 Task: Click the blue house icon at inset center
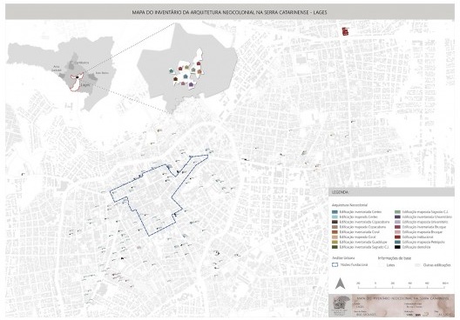click(186, 77)
